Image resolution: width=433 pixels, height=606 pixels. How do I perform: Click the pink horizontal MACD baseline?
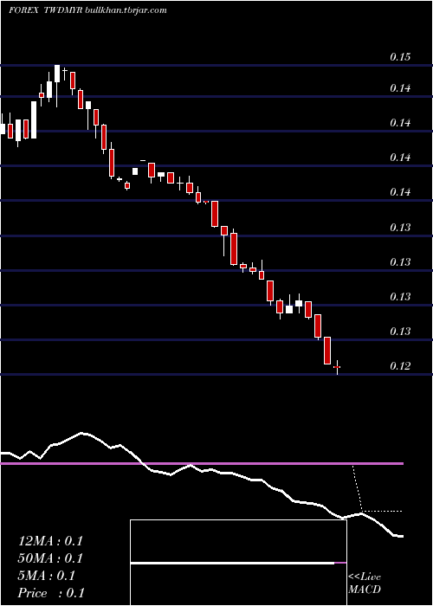point(202,463)
